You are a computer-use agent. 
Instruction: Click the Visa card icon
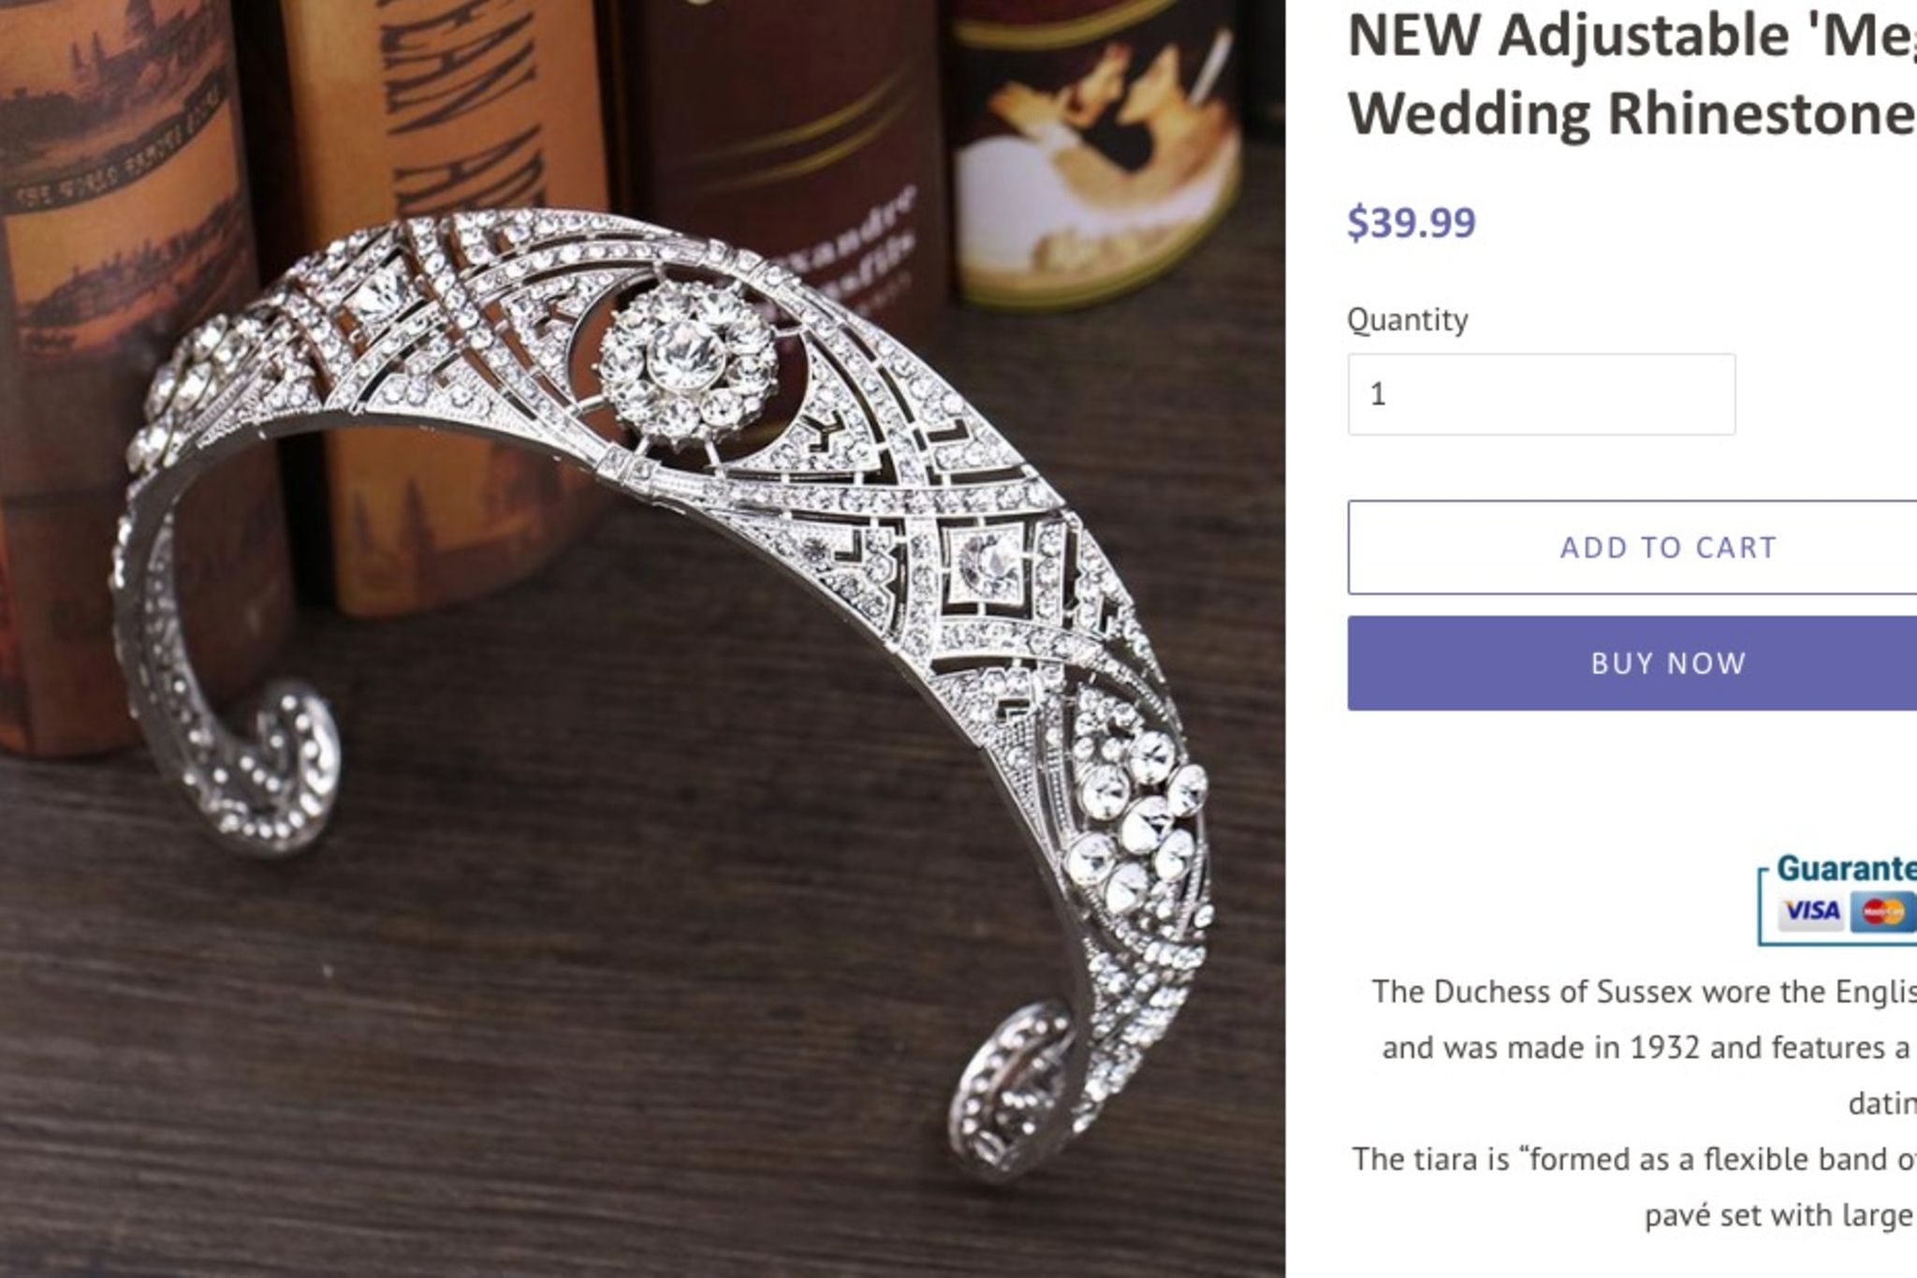point(1811,910)
